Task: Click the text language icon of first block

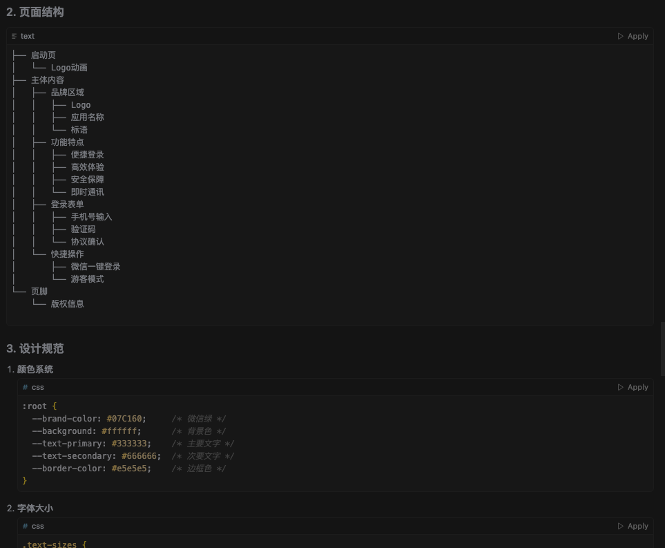Action: [14, 36]
